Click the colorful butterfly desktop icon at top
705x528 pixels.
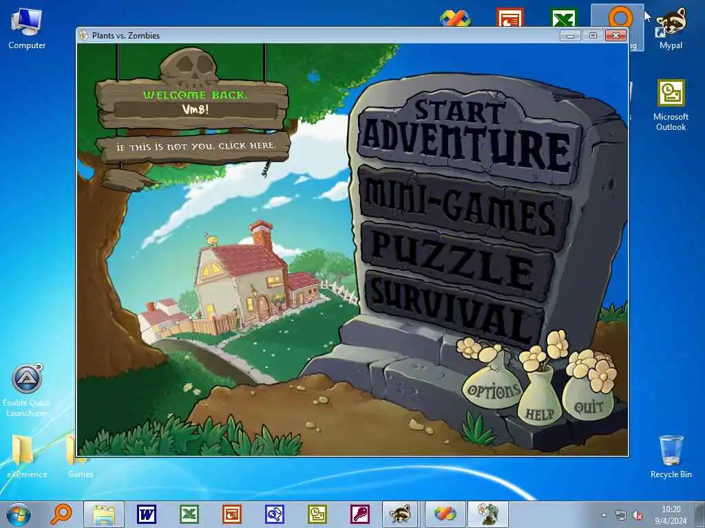point(455,18)
